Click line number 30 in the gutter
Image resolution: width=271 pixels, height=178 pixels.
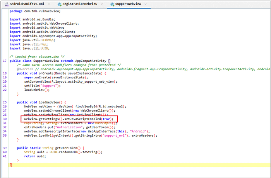[x=5, y=119]
